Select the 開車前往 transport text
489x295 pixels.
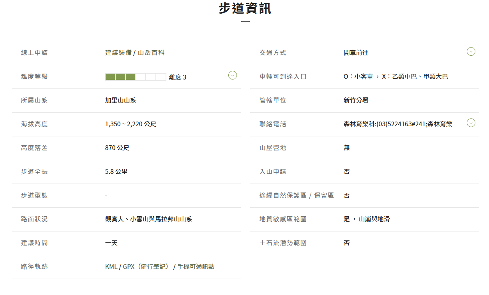356,53
